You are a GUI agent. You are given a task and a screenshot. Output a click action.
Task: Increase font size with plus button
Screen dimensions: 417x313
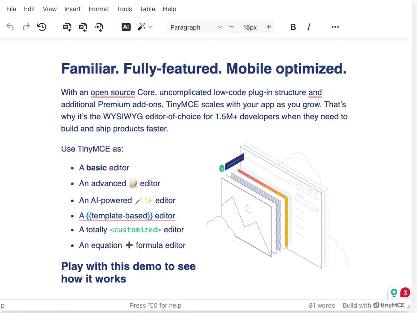click(269, 27)
